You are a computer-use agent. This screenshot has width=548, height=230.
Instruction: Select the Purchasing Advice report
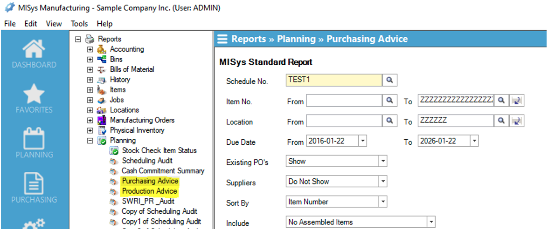[x=150, y=181]
